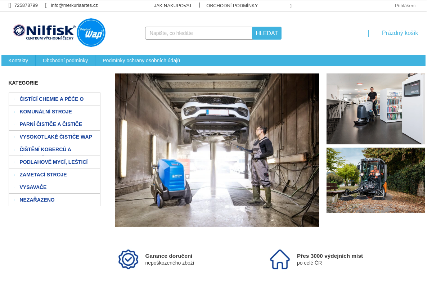This screenshot has width=432, height=288.
Task: Open the Zametací stroje category
Action: (x=43, y=175)
